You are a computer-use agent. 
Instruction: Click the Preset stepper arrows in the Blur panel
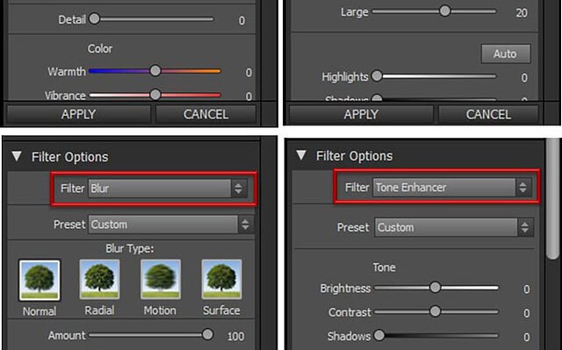point(246,225)
